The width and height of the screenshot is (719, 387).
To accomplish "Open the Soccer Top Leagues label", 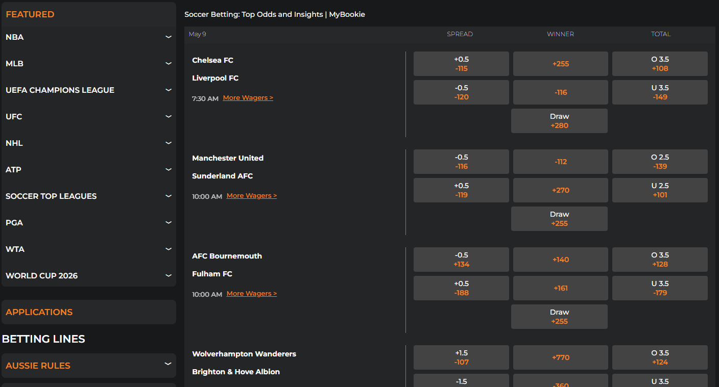I will (x=51, y=196).
